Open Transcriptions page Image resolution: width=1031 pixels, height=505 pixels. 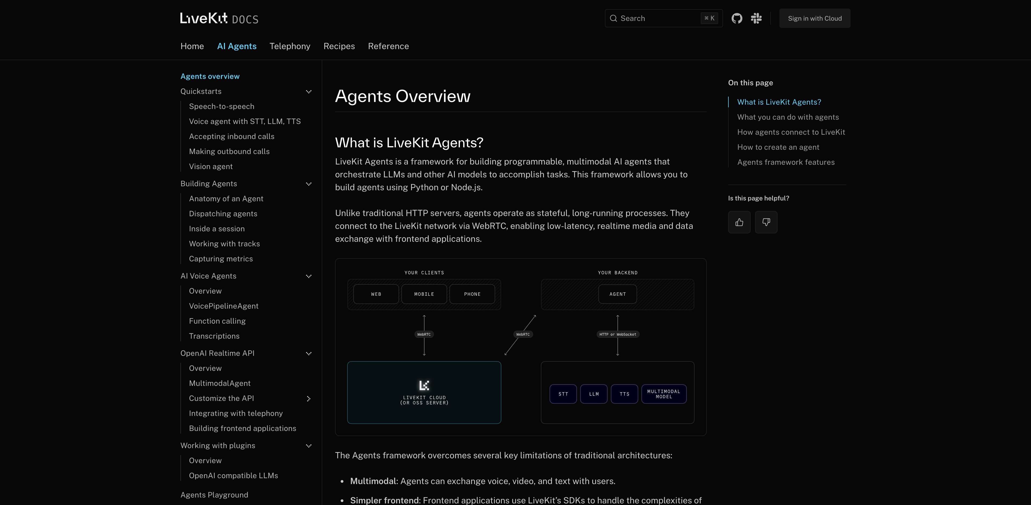point(214,336)
